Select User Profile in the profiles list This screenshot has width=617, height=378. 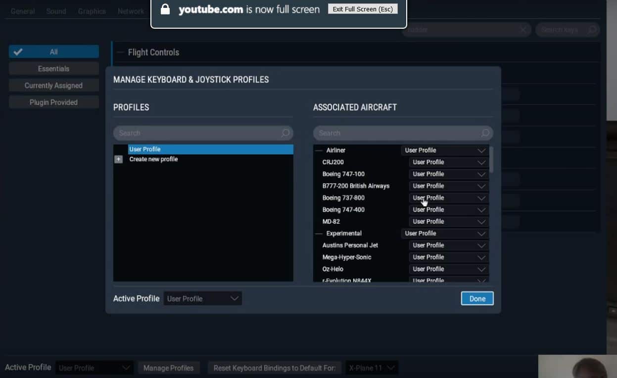[210, 149]
